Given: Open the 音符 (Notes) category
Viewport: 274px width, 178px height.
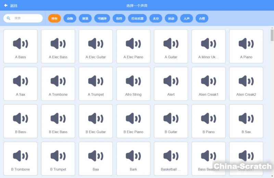Looking at the screenshot, I should click(119, 18).
